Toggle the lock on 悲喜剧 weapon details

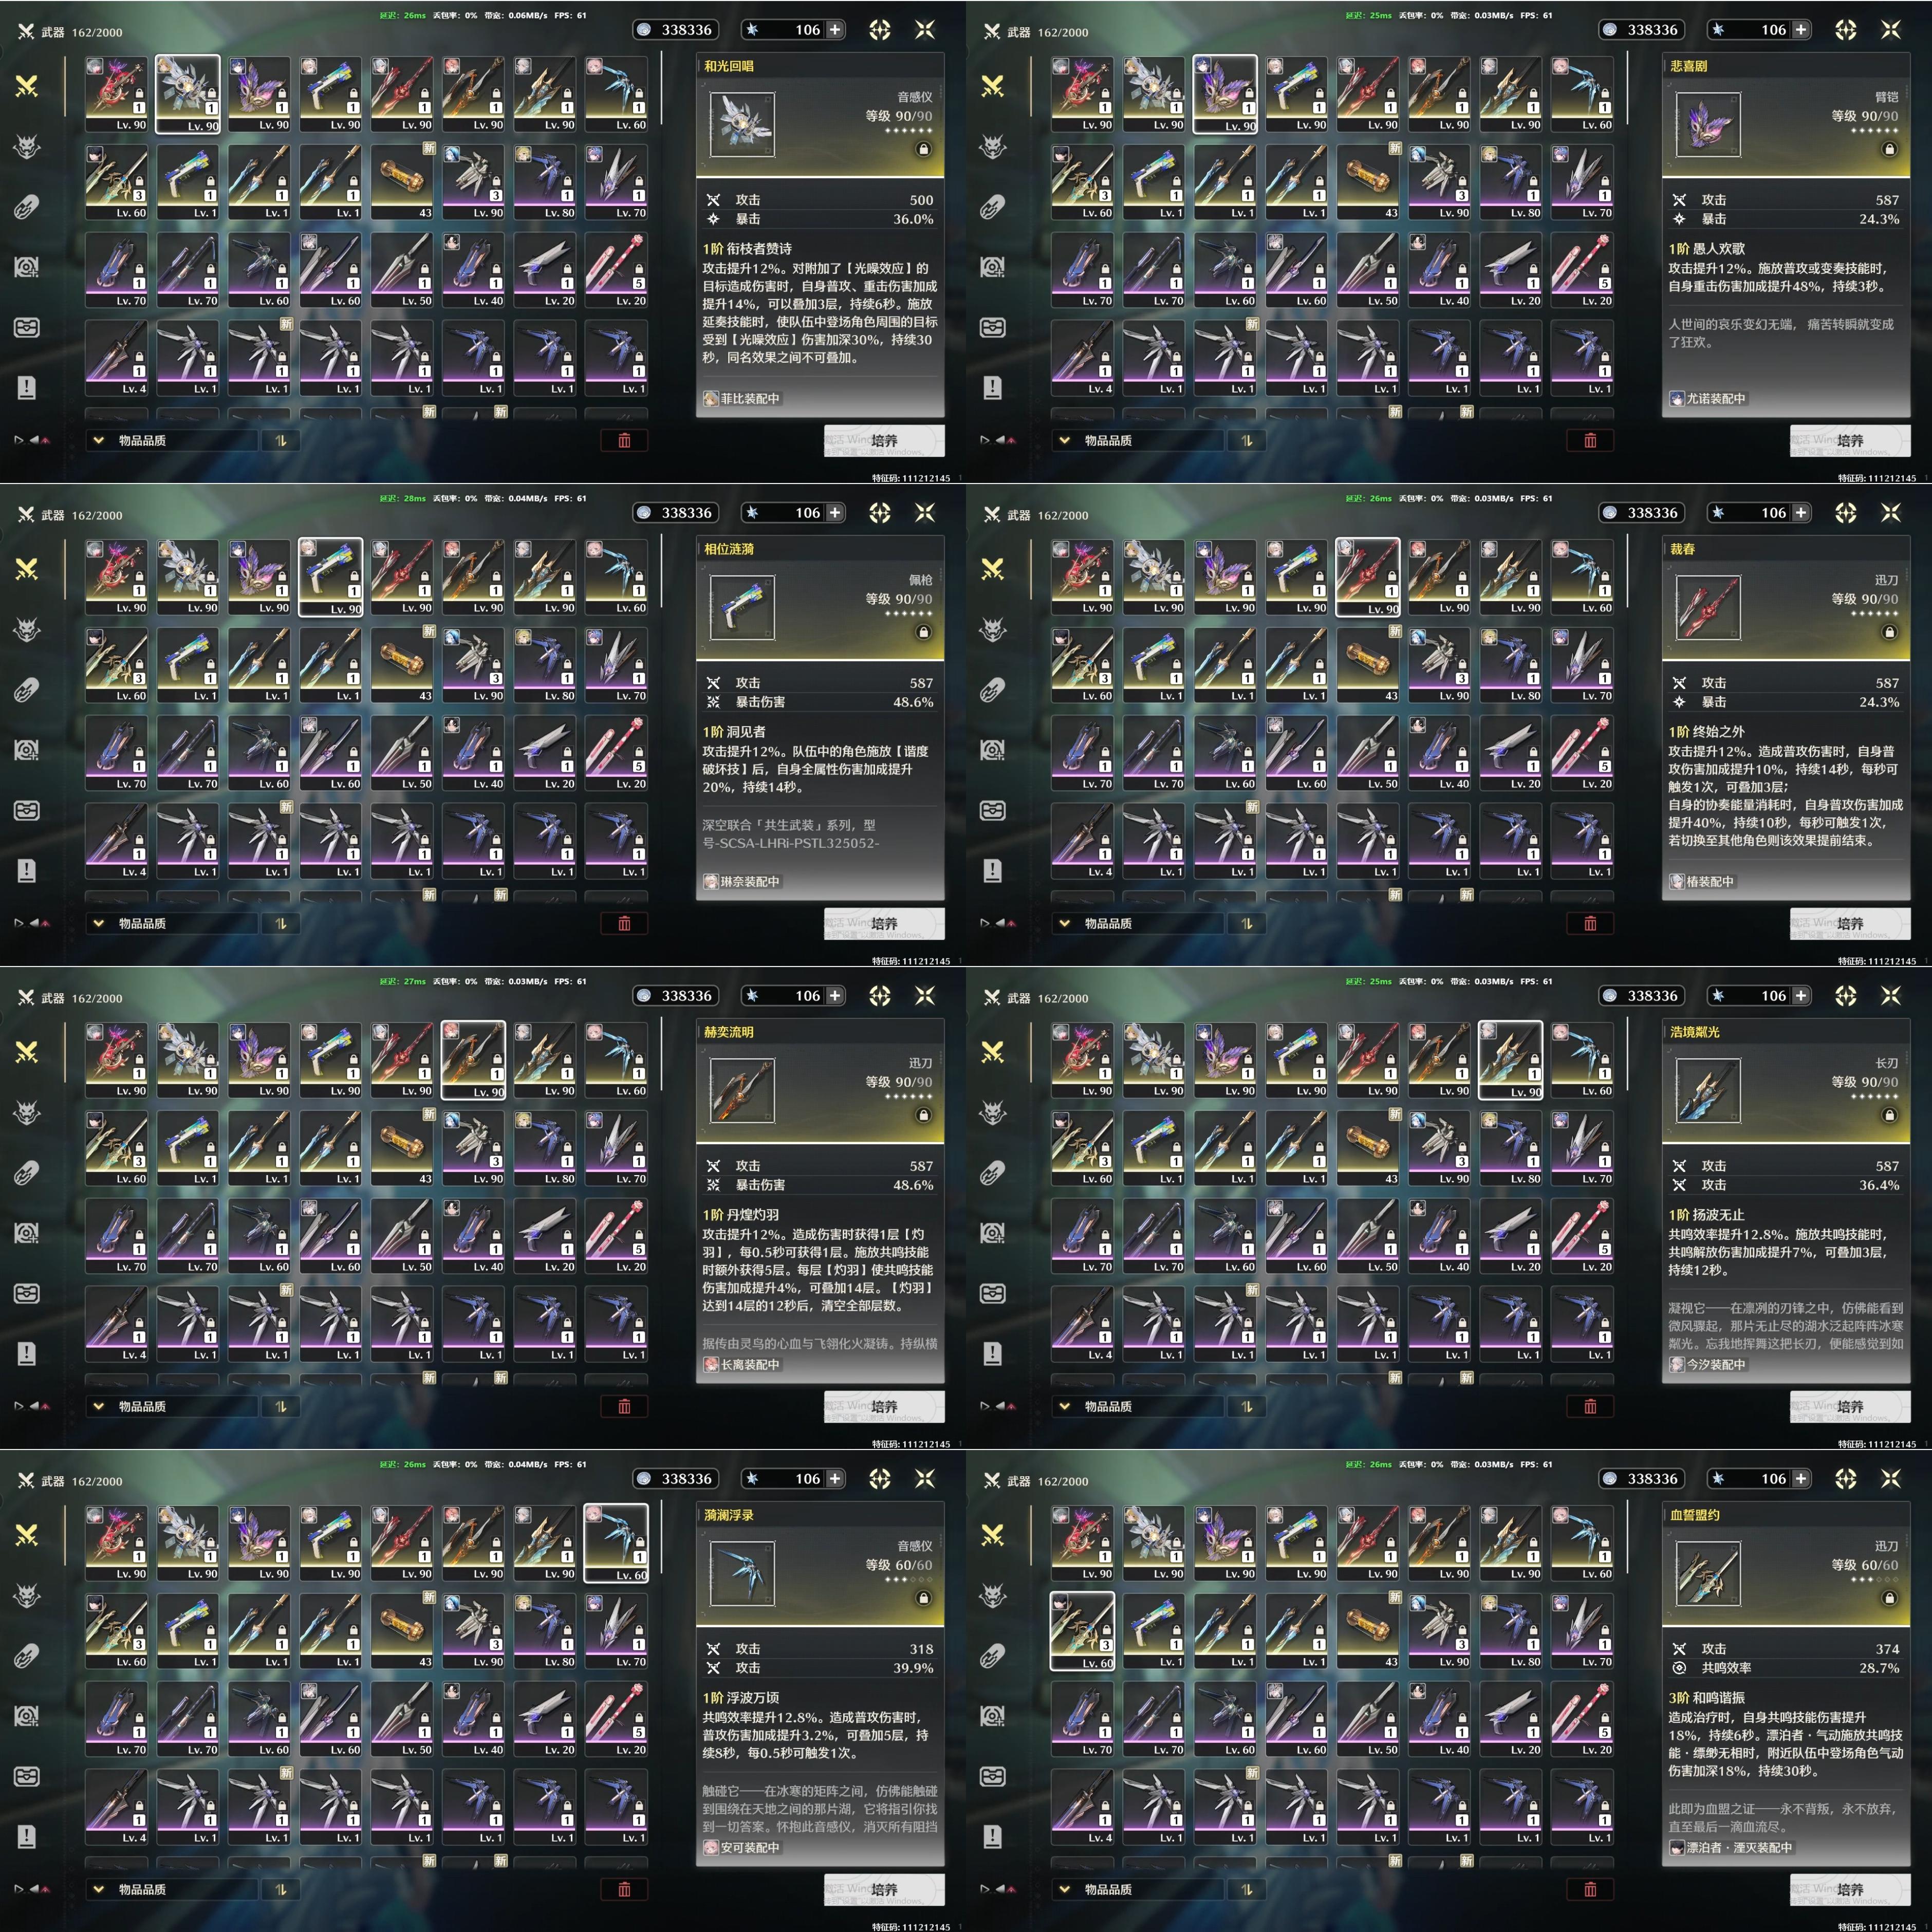[1889, 149]
